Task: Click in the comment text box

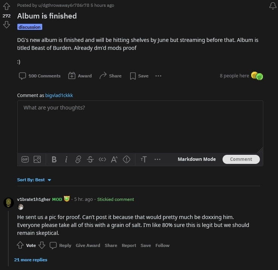Action: [140, 127]
